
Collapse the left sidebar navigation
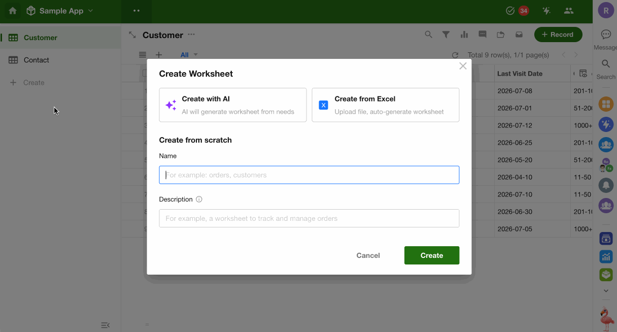[106, 325]
